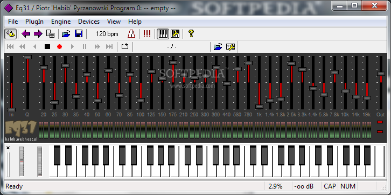Toggle the metronome icon
This screenshot has height=195, width=391.
click(x=131, y=33)
